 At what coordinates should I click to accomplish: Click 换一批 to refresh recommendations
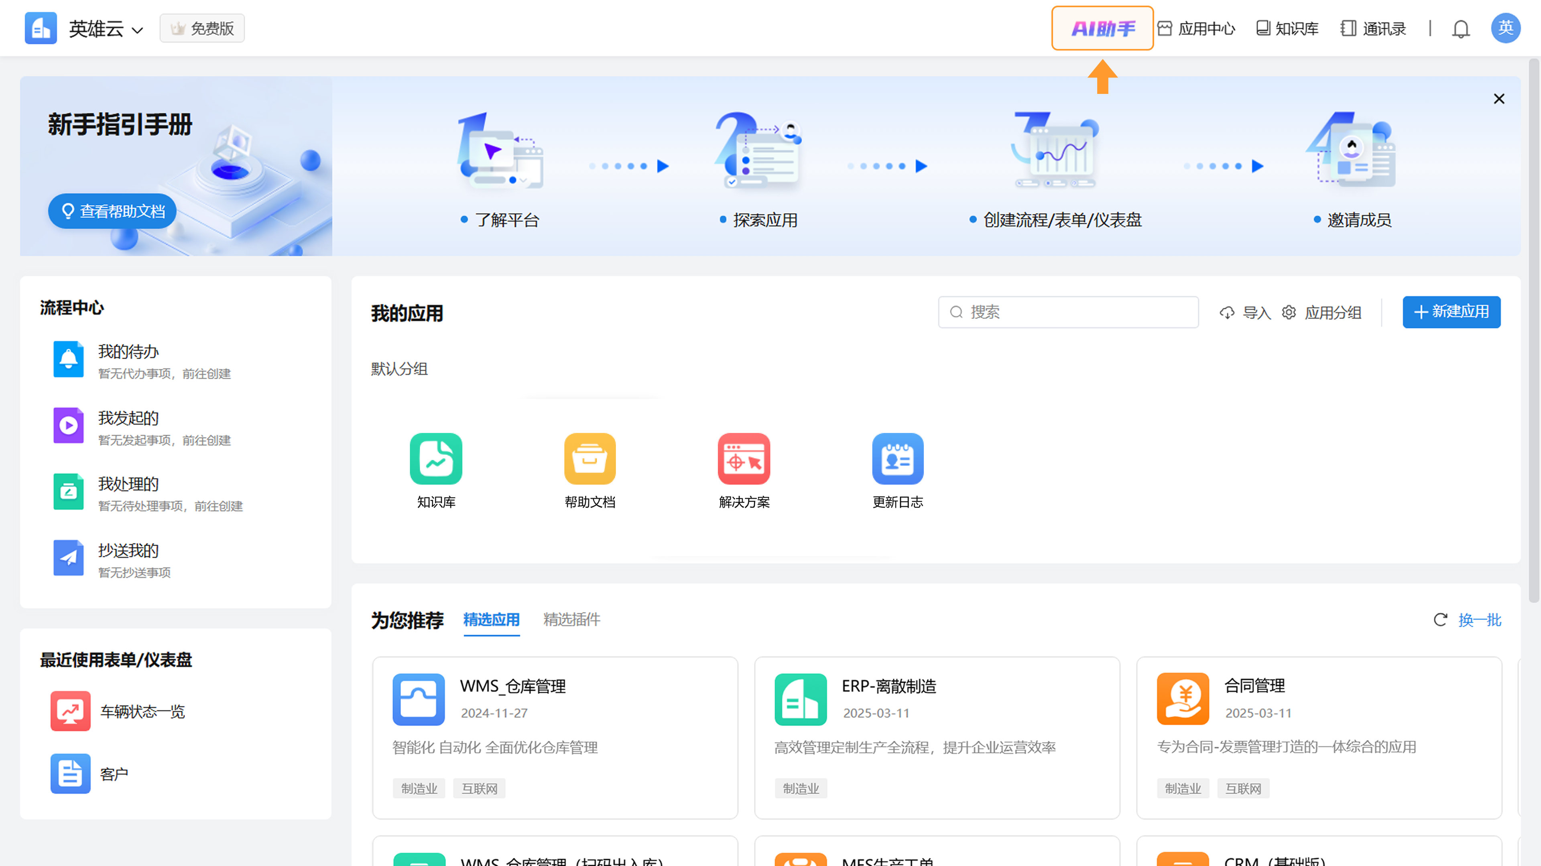[1480, 620]
